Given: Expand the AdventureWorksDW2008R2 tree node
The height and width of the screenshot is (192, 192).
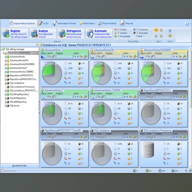Looking at the screenshot, I should pos(5,64).
